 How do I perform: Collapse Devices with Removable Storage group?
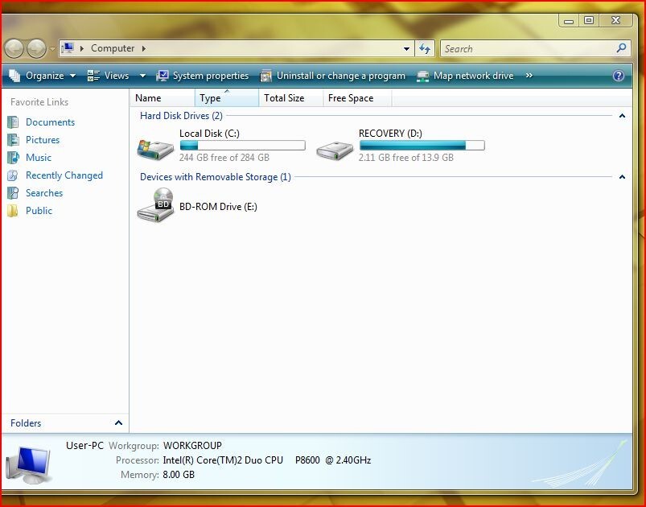[622, 177]
